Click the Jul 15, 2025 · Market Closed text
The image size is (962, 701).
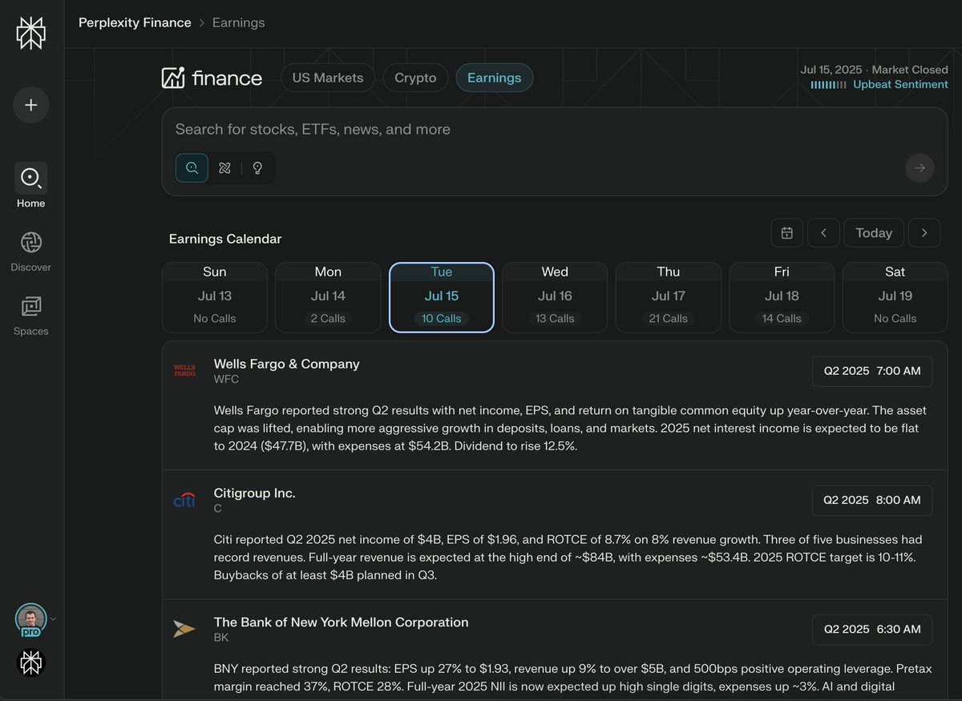[874, 70]
